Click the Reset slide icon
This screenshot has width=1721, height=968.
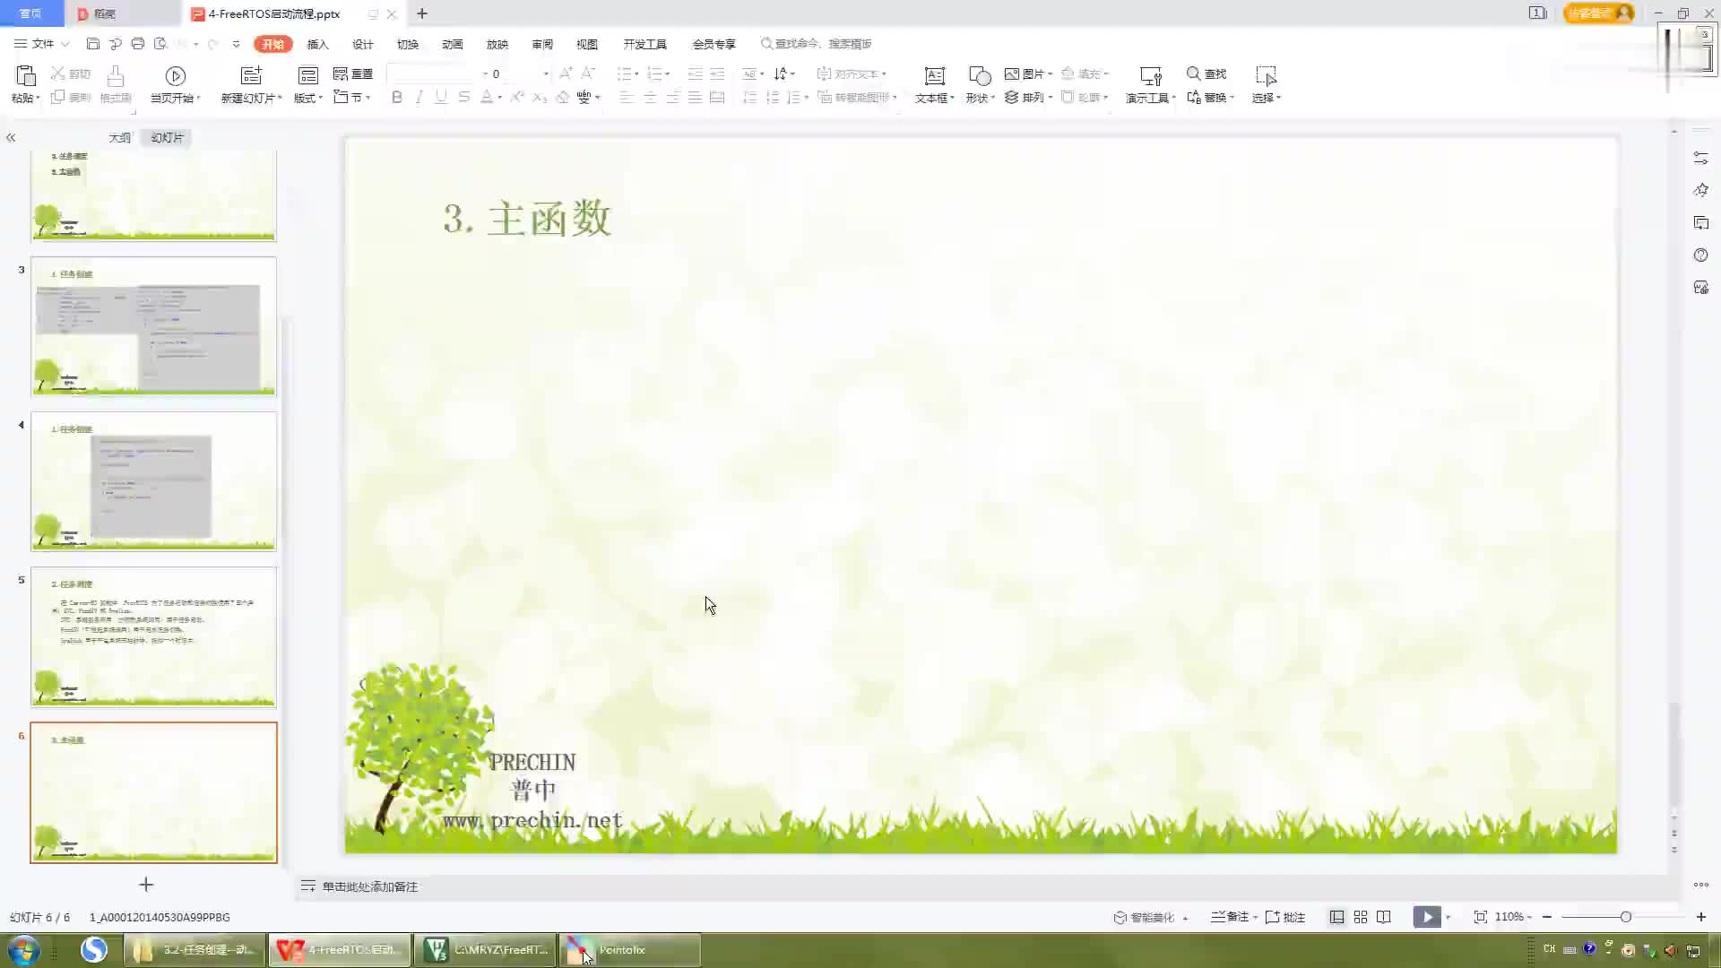[x=341, y=73]
